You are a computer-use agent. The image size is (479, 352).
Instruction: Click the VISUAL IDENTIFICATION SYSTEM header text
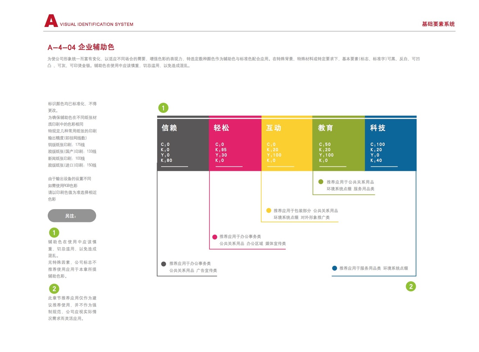96,24
